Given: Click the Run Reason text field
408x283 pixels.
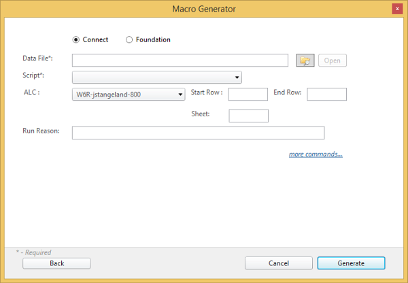Looking at the screenshot, I should point(198,133).
